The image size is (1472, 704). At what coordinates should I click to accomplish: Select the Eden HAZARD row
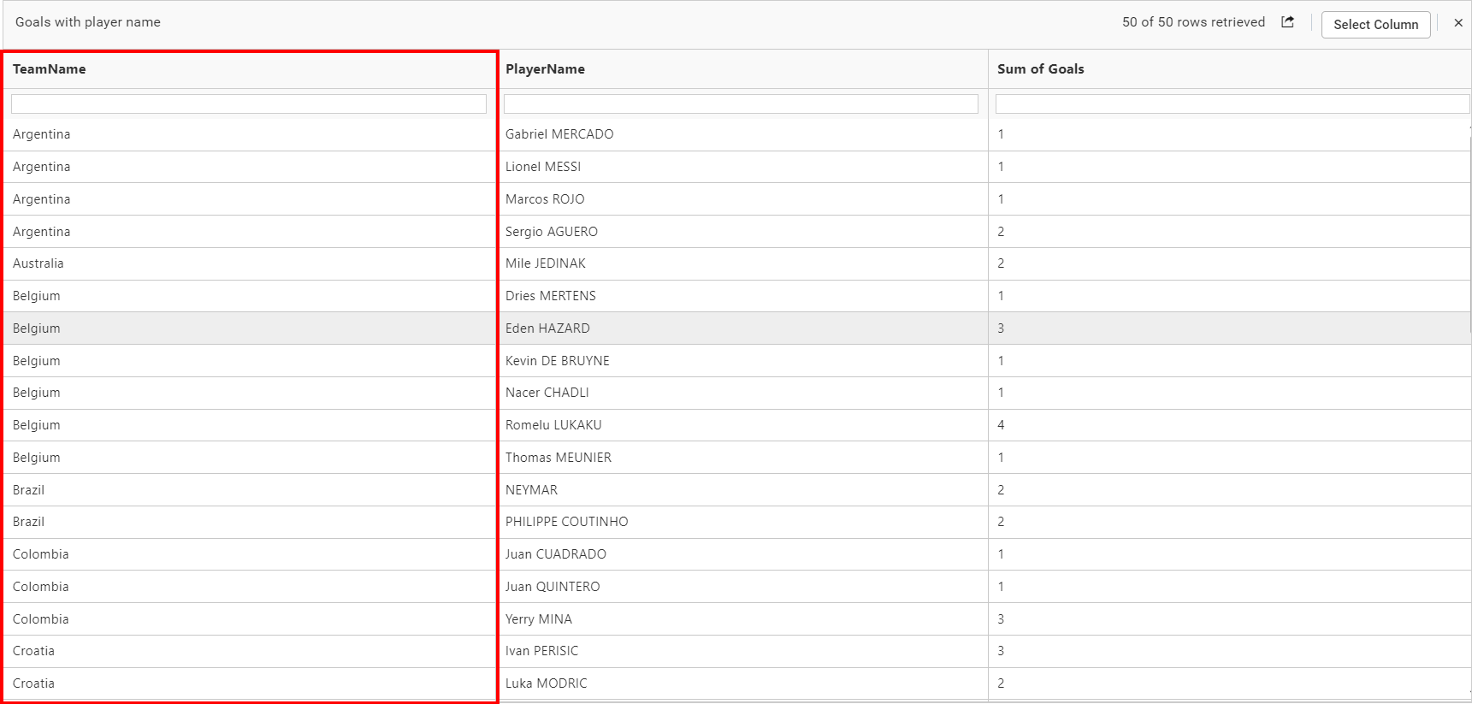pyautogui.click(x=547, y=328)
